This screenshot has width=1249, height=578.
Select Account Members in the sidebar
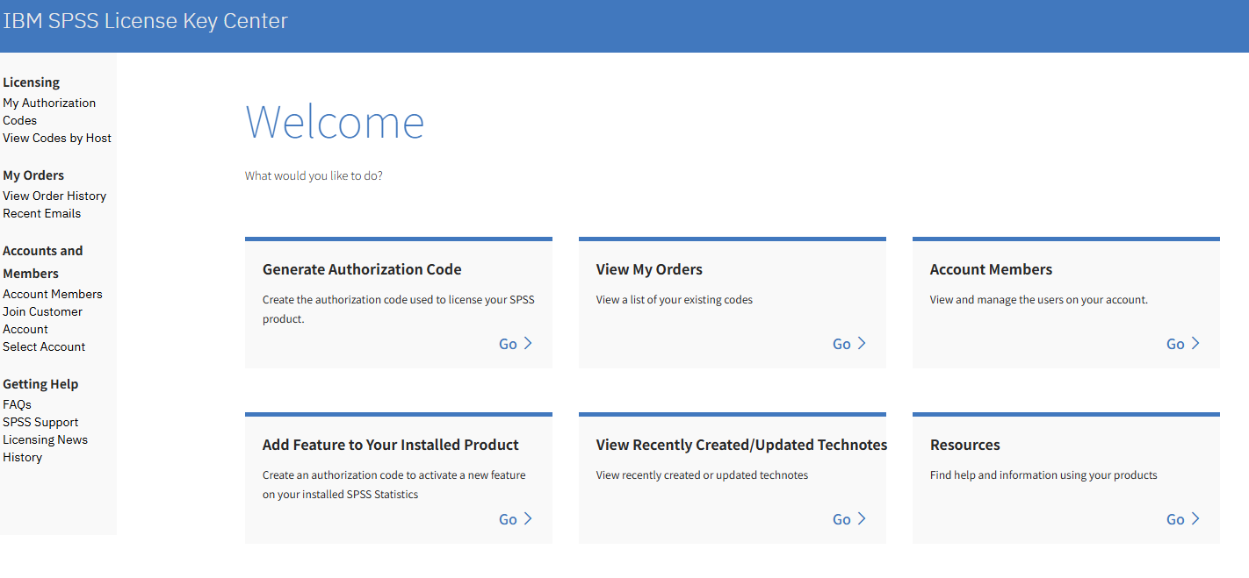click(x=53, y=294)
